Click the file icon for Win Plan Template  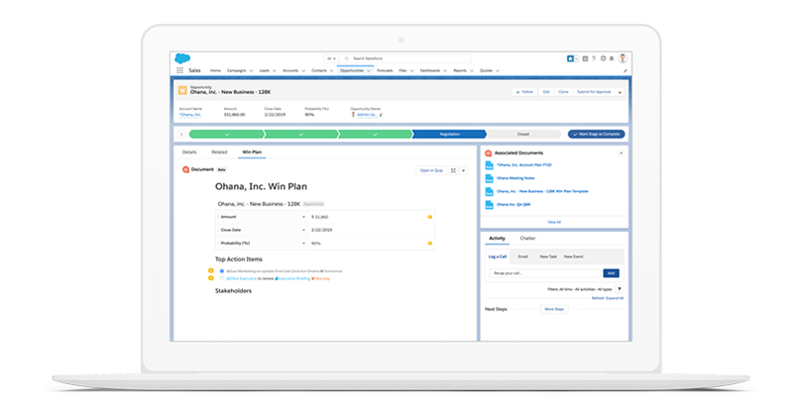[x=489, y=191]
